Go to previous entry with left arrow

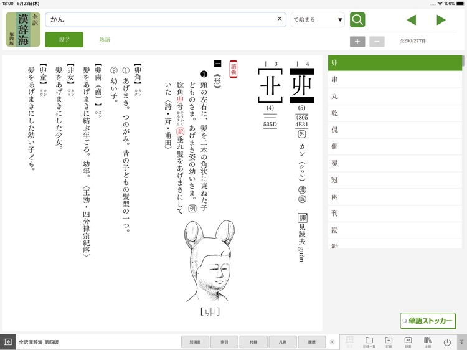pos(412,20)
